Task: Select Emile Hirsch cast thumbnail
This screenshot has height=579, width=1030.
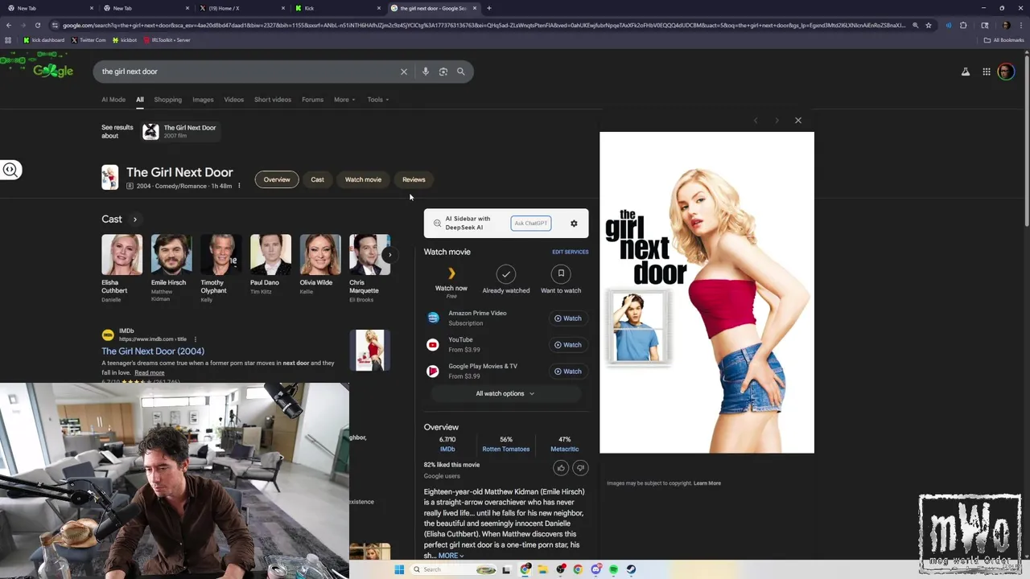Action: 171,255
